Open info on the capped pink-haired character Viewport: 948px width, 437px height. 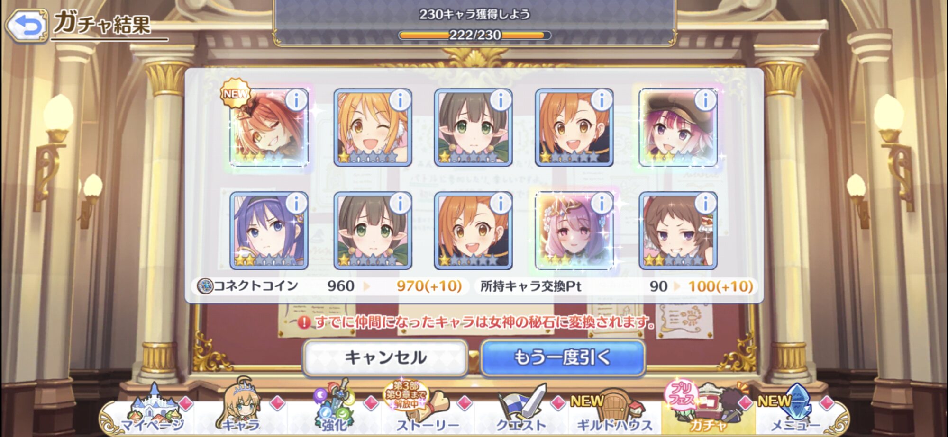705,100
